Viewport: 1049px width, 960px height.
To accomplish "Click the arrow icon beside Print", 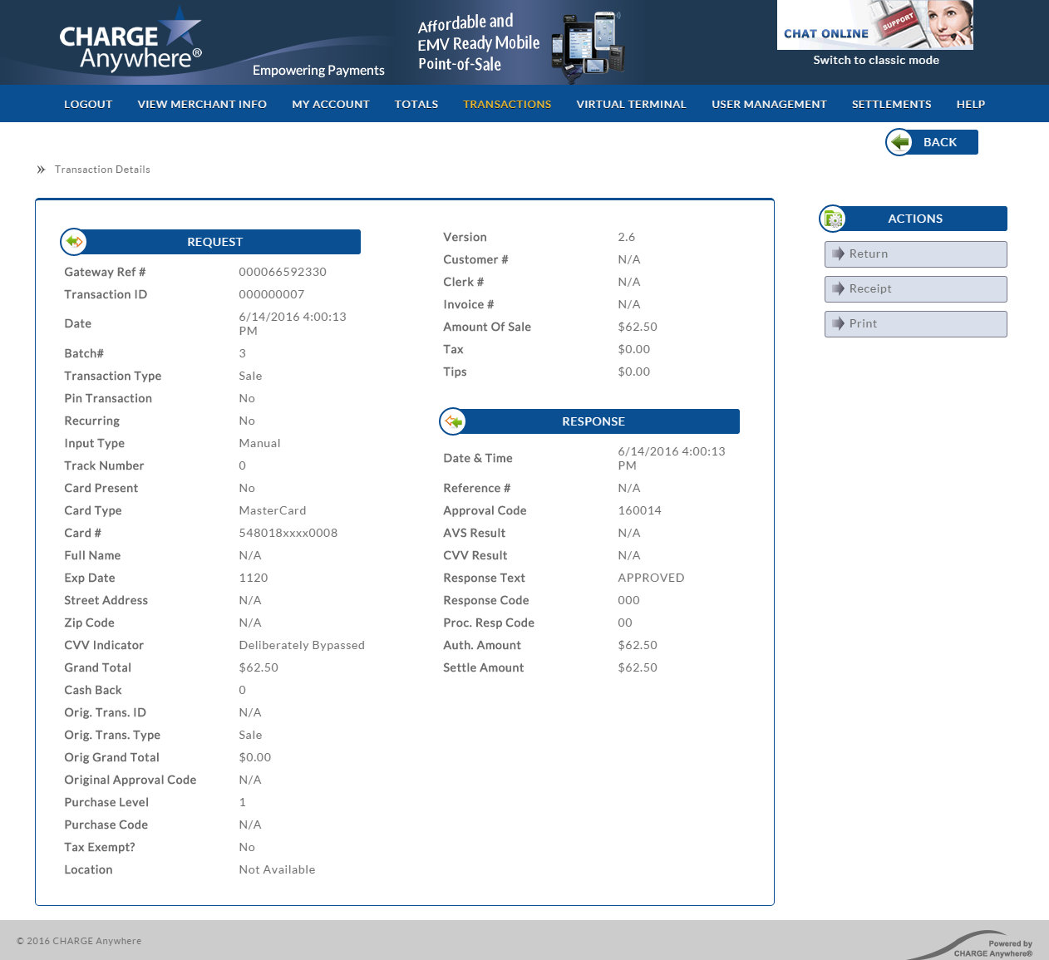I will pos(838,323).
